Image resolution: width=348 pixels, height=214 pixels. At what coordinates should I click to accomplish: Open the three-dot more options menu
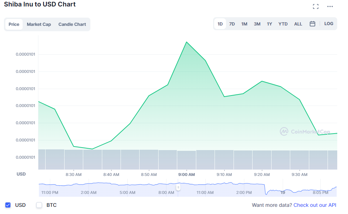(x=330, y=6)
